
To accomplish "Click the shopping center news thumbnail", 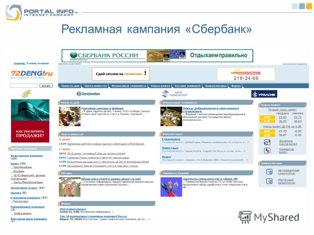I will tap(70, 116).
